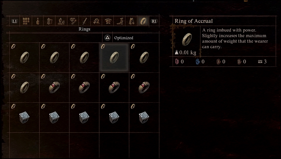Open the helmet head armor category

click(x=96, y=21)
